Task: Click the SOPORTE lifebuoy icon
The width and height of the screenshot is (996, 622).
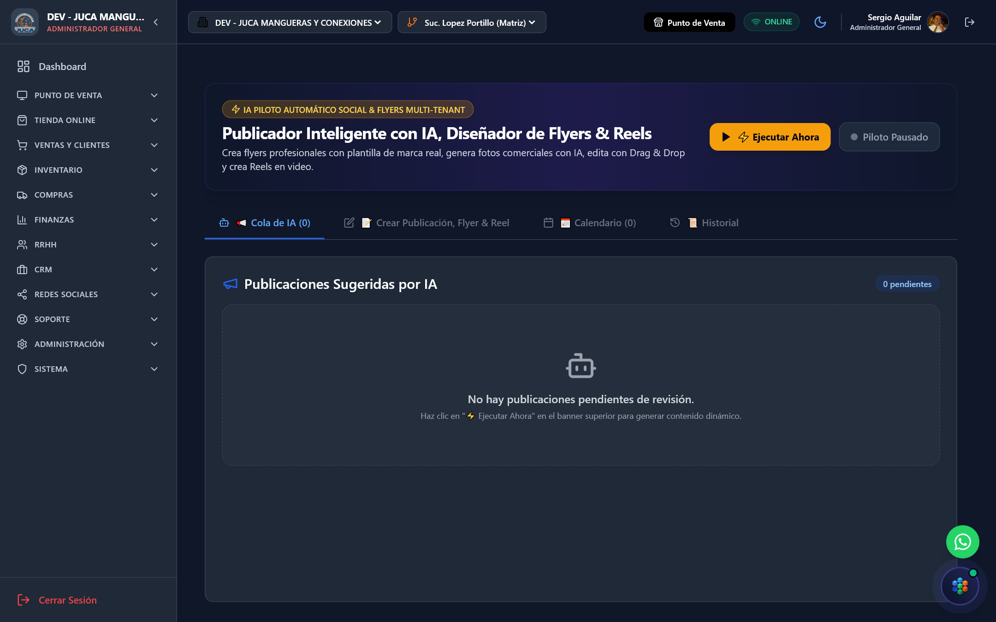Action: [22, 319]
